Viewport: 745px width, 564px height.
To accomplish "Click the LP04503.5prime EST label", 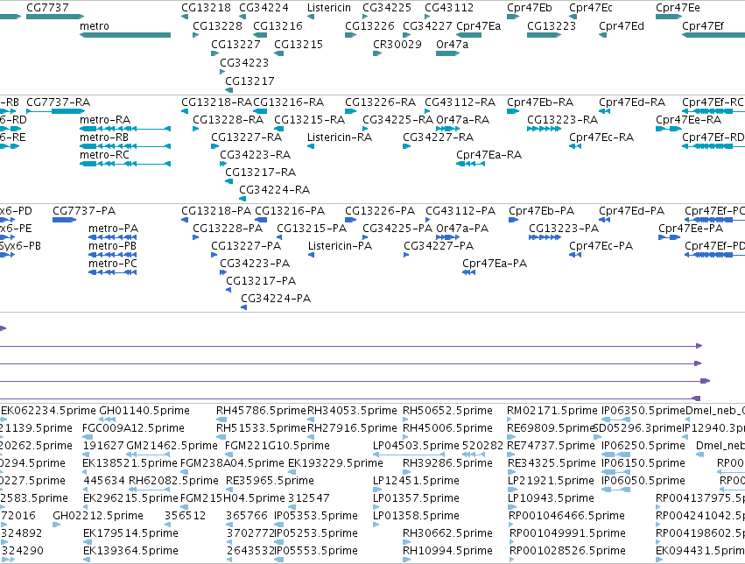I will point(416,446).
